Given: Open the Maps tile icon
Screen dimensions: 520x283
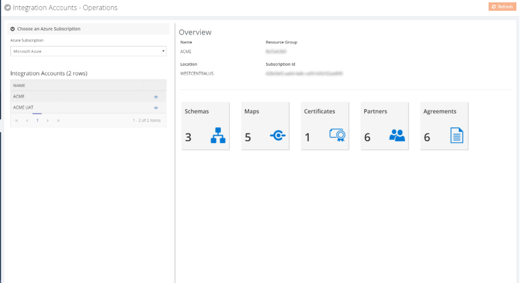Looking at the screenshot, I should (x=277, y=135).
